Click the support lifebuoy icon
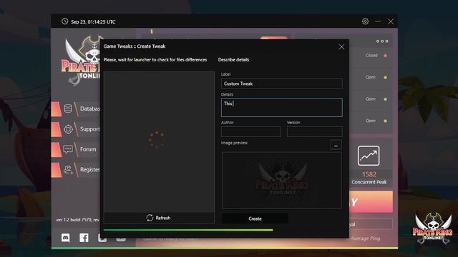 [68, 129]
